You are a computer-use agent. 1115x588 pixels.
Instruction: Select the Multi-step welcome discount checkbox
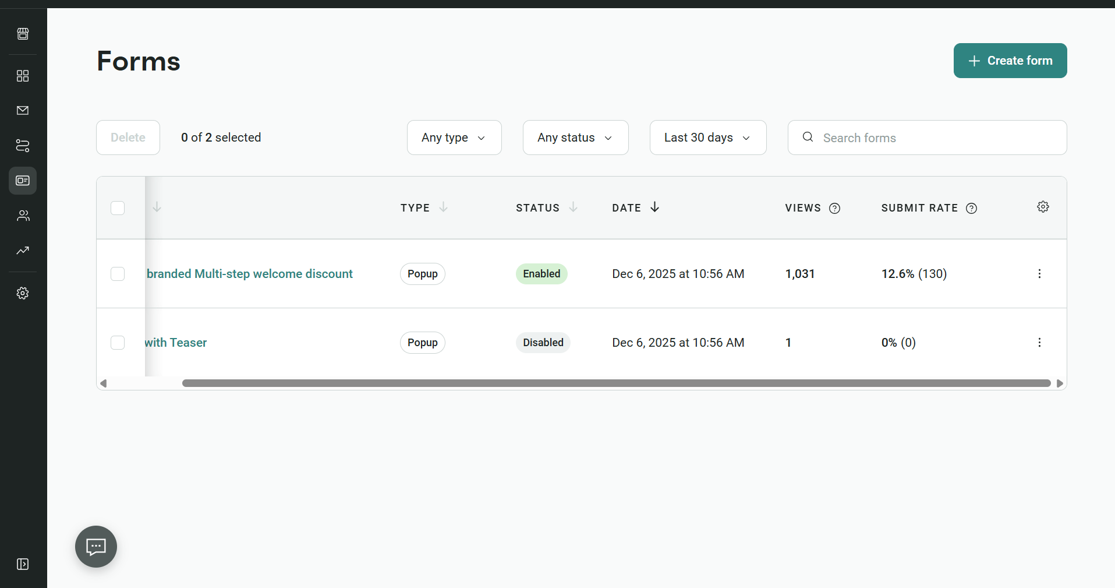click(118, 274)
